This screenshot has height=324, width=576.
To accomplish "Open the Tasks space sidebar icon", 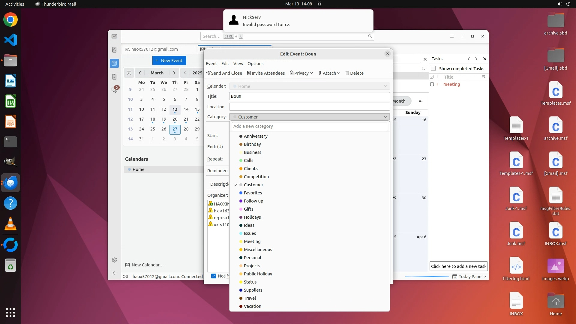I will [x=114, y=77].
